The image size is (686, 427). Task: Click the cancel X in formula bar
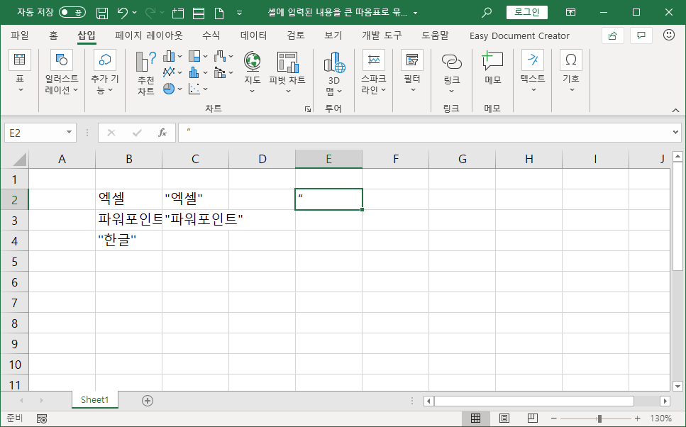click(111, 133)
